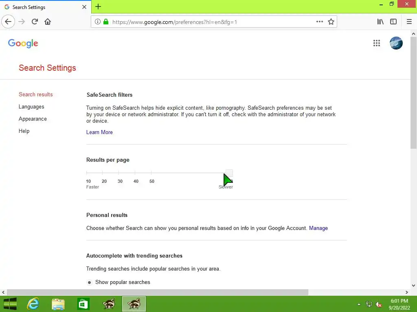The height and width of the screenshot is (312, 417).
Task: Open the browser home page
Action: [48, 22]
